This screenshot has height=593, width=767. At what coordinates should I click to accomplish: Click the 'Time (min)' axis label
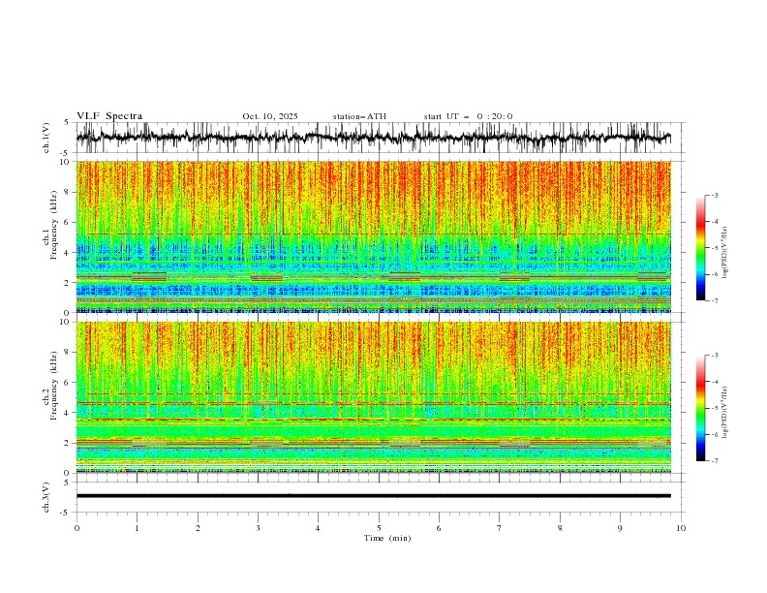coord(387,538)
